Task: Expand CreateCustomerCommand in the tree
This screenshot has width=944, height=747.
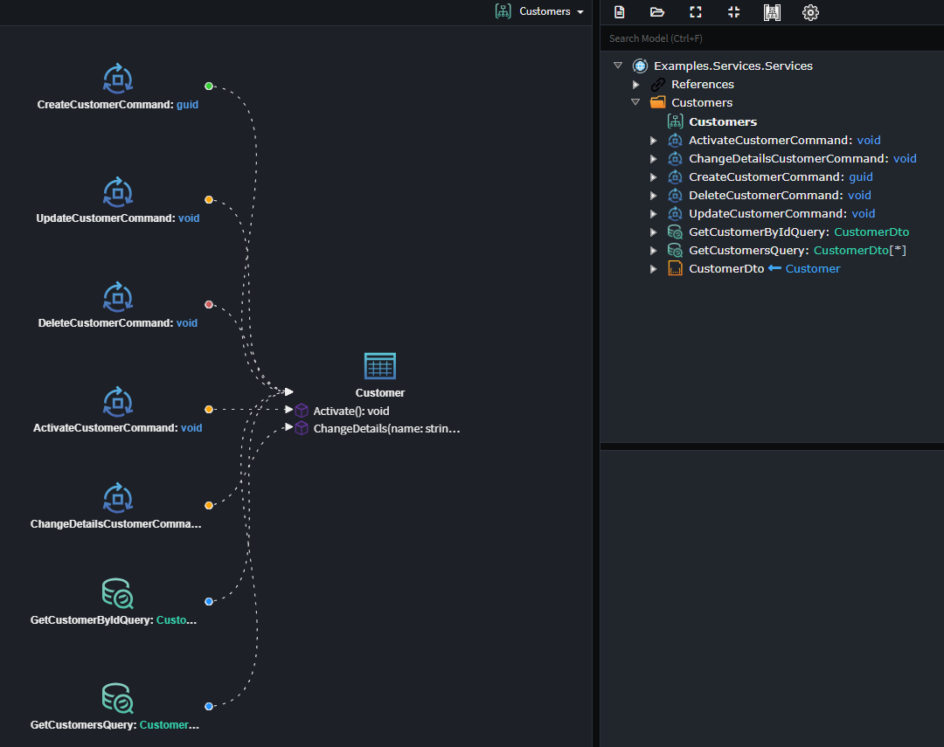Action: (653, 177)
